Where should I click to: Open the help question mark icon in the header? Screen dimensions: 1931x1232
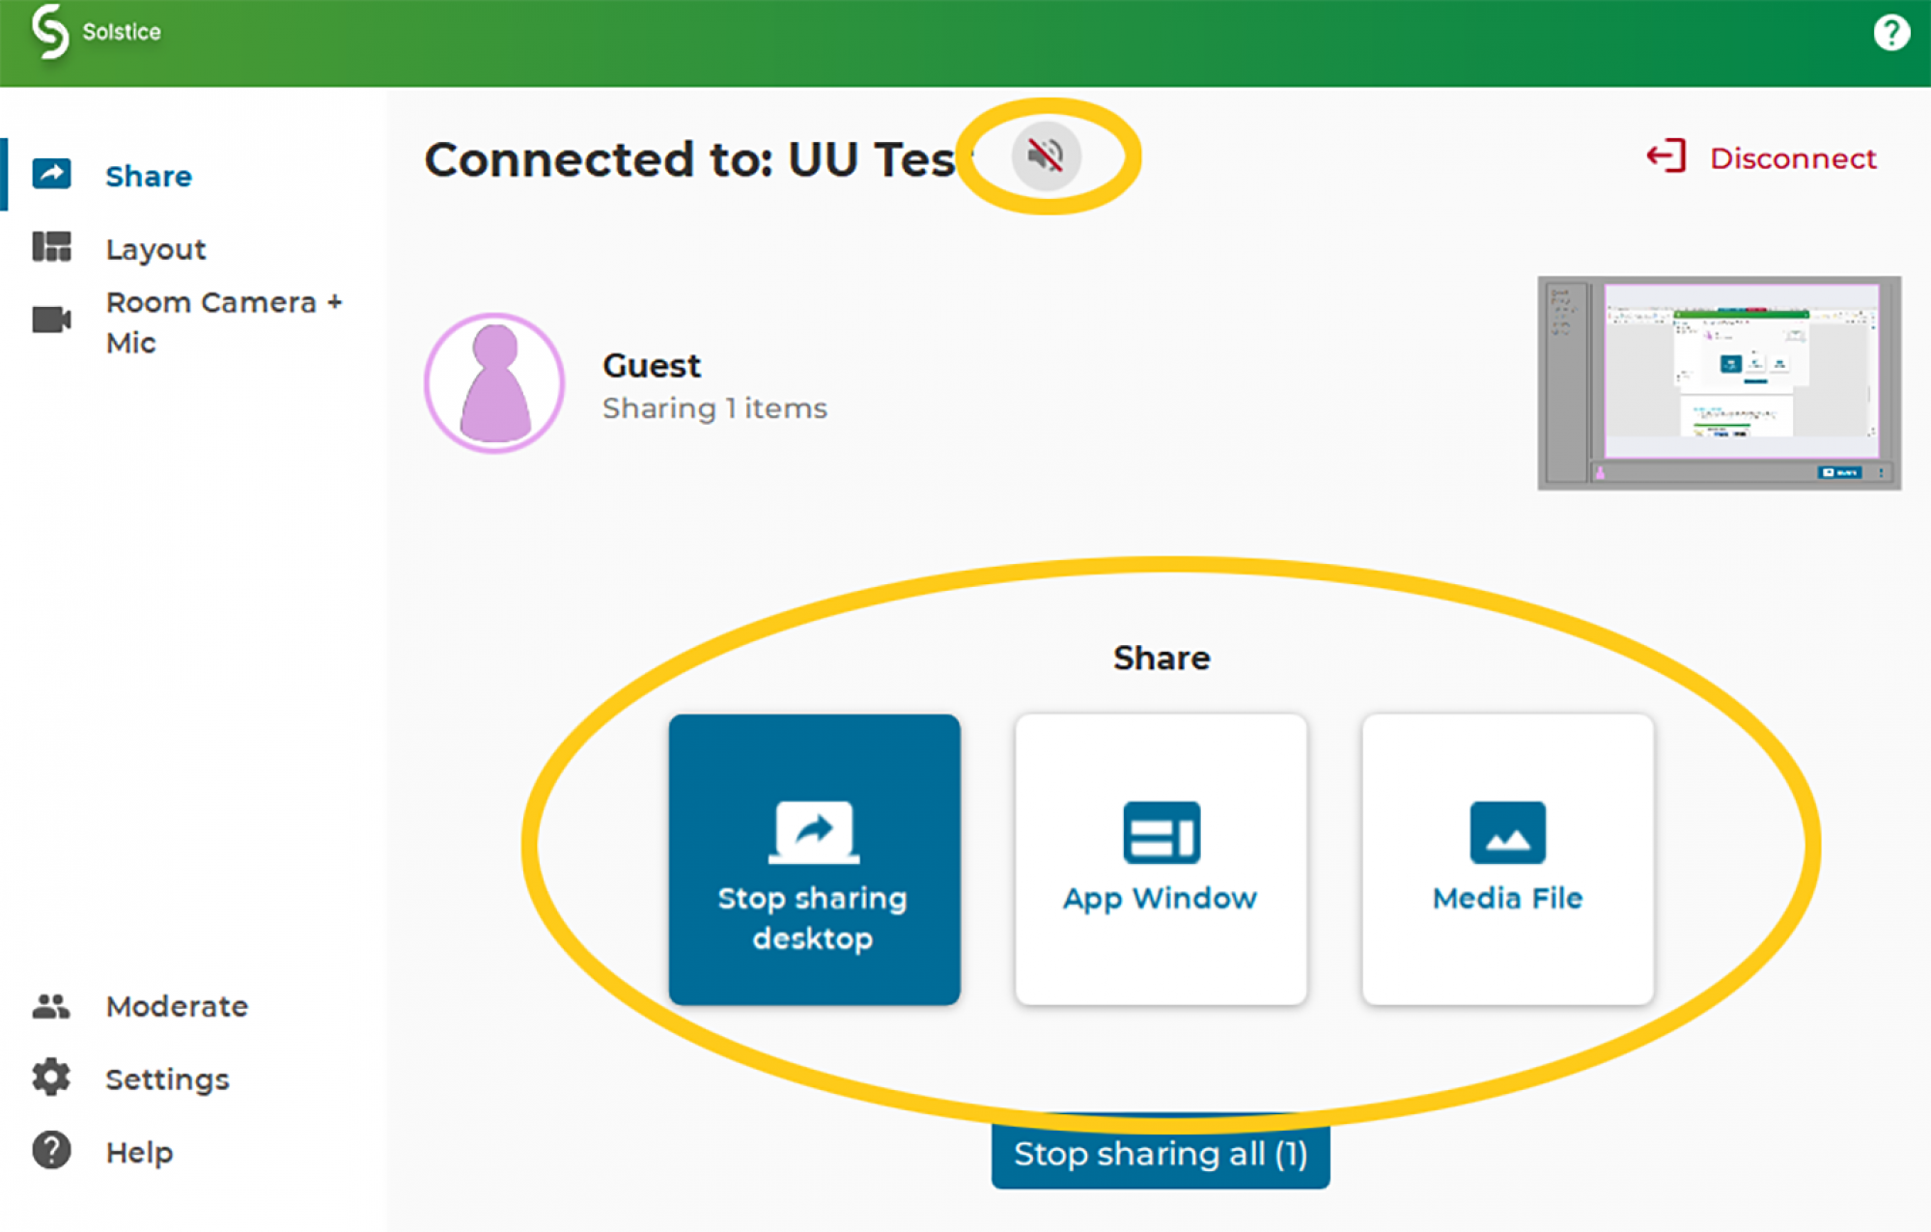1890,33
